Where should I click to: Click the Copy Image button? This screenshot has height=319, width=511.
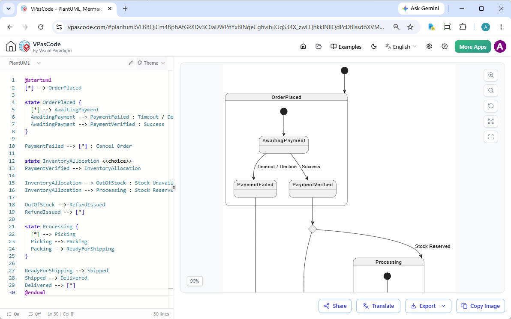(x=481, y=306)
